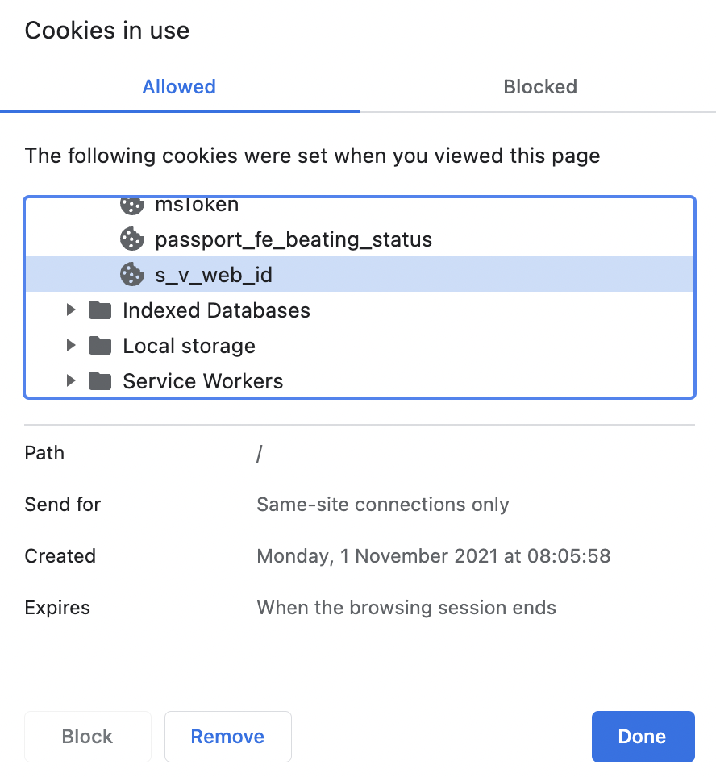Click the cookie icon beside s_v_web_id

[132, 274]
